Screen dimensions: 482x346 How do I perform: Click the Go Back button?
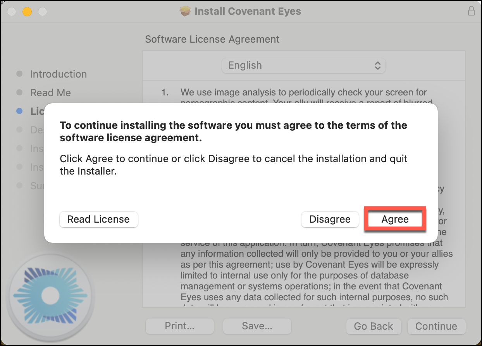click(x=373, y=326)
